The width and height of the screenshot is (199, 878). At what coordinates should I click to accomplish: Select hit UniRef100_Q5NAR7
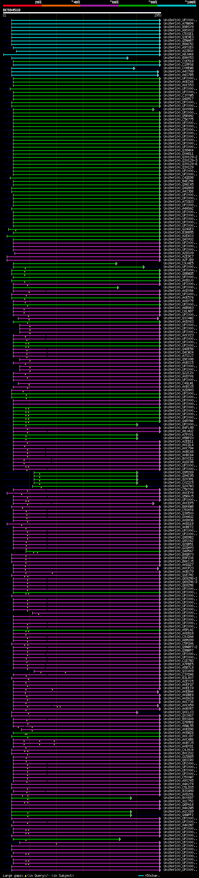pyautogui.click(x=178, y=41)
